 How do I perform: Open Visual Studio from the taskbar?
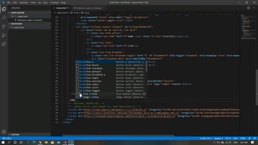(x=65, y=142)
